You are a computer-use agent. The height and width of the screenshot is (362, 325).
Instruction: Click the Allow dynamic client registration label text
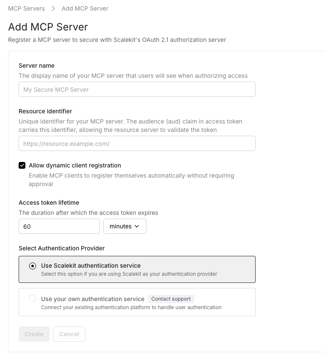click(75, 165)
